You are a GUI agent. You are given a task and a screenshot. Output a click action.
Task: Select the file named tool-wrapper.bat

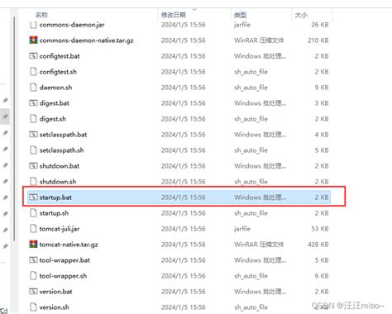coord(65,260)
